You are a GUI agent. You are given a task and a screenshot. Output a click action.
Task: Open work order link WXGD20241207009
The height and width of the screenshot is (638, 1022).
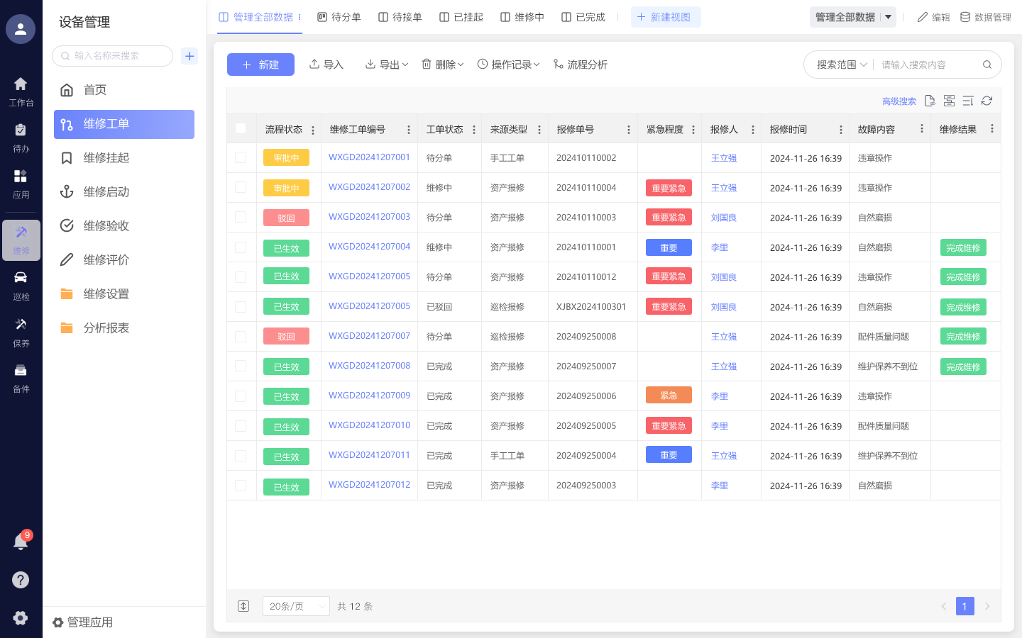[x=369, y=396]
